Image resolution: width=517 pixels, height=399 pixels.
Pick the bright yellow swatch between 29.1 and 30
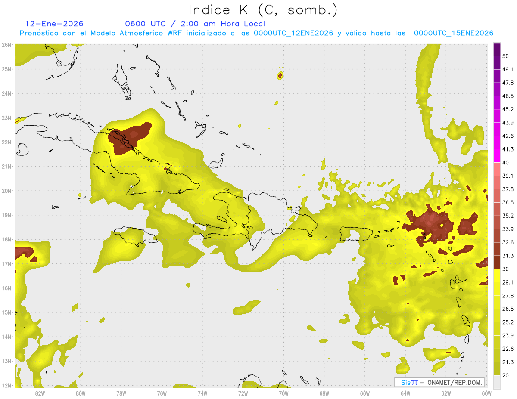tap(497, 275)
